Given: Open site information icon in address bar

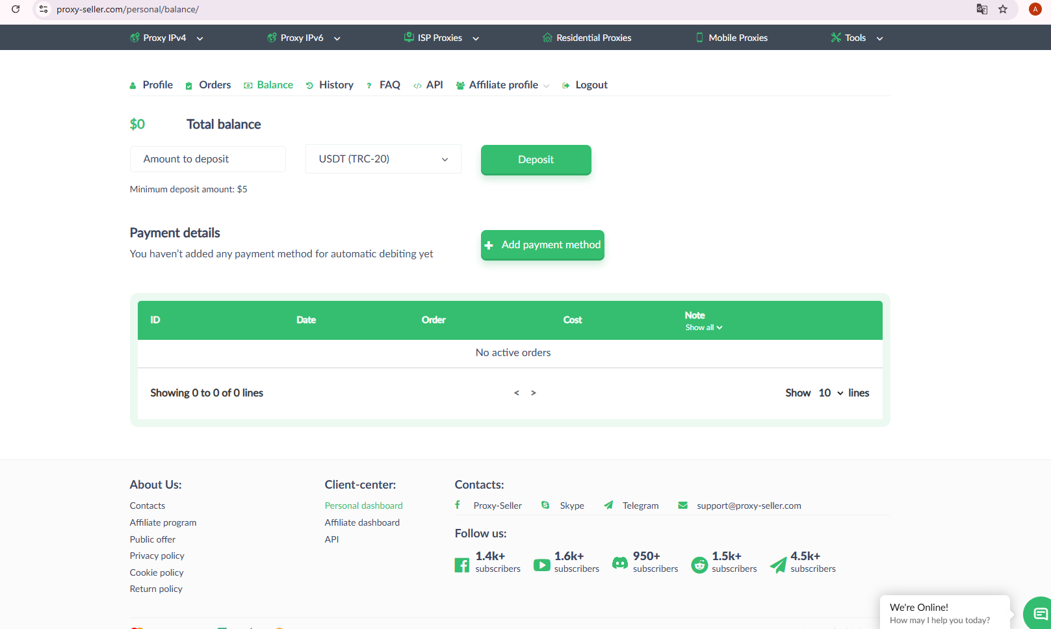Looking at the screenshot, I should (x=44, y=9).
